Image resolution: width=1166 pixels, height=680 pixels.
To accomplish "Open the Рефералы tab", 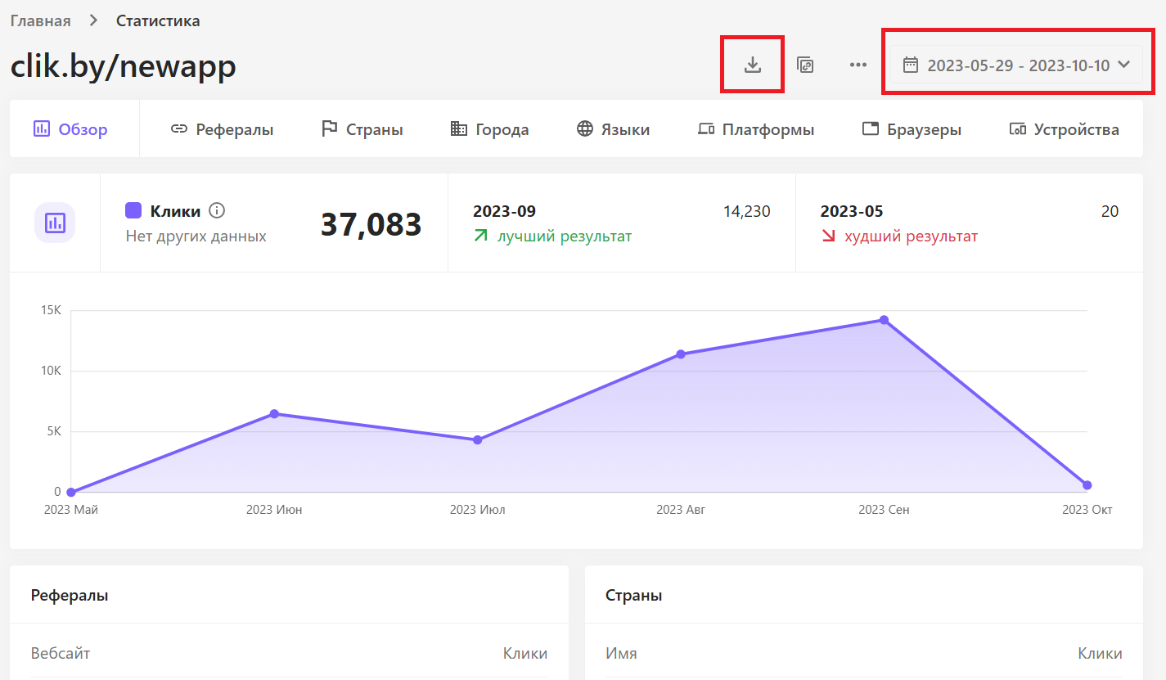I will tap(222, 129).
